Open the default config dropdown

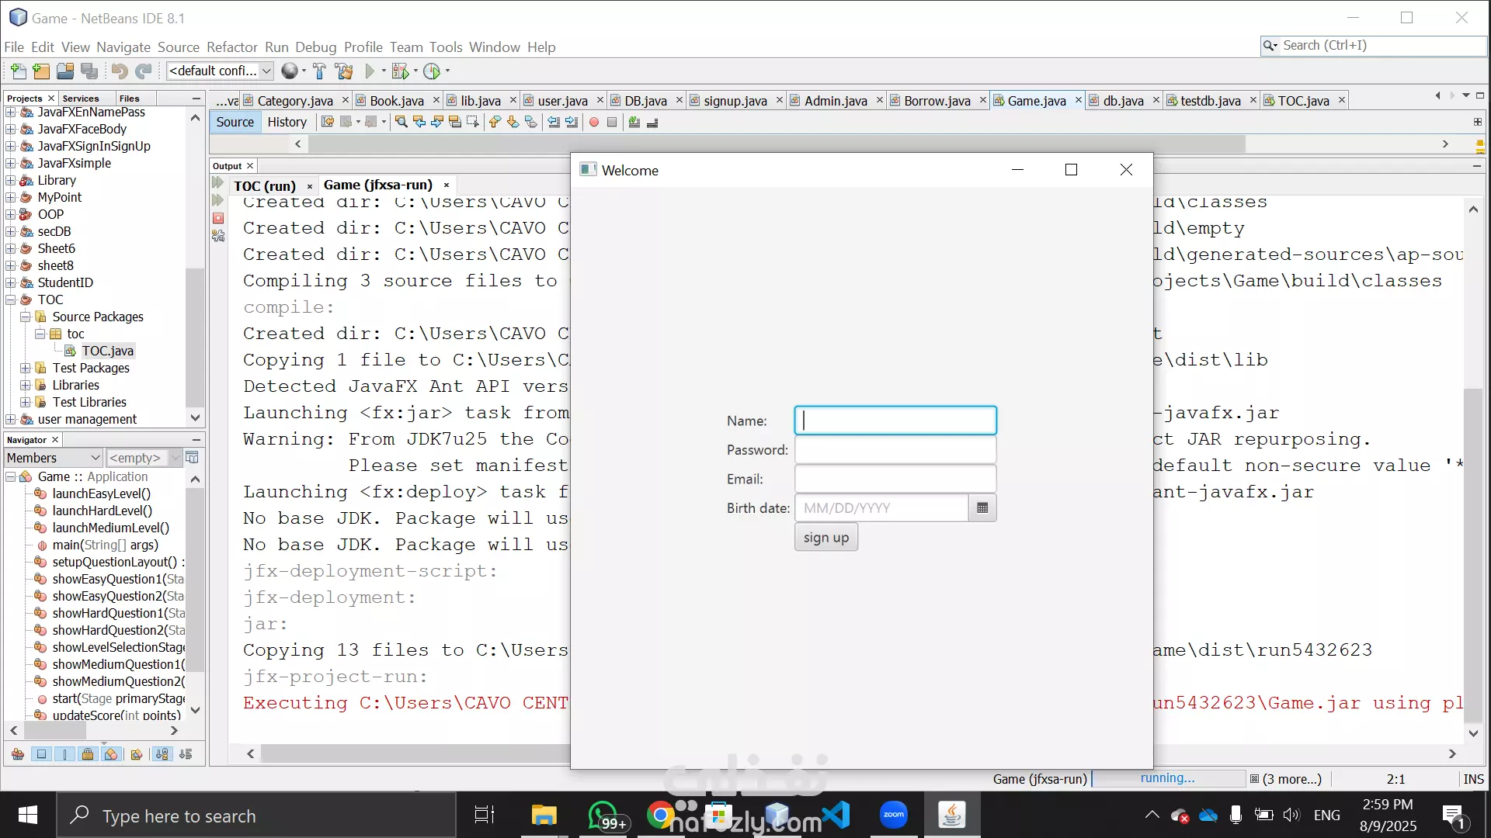point(221,71)
